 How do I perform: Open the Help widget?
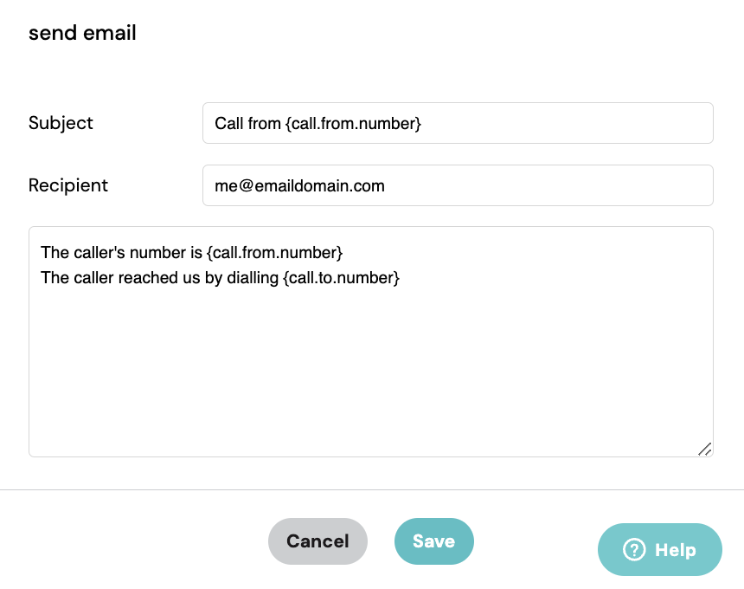tap(660, 549)
